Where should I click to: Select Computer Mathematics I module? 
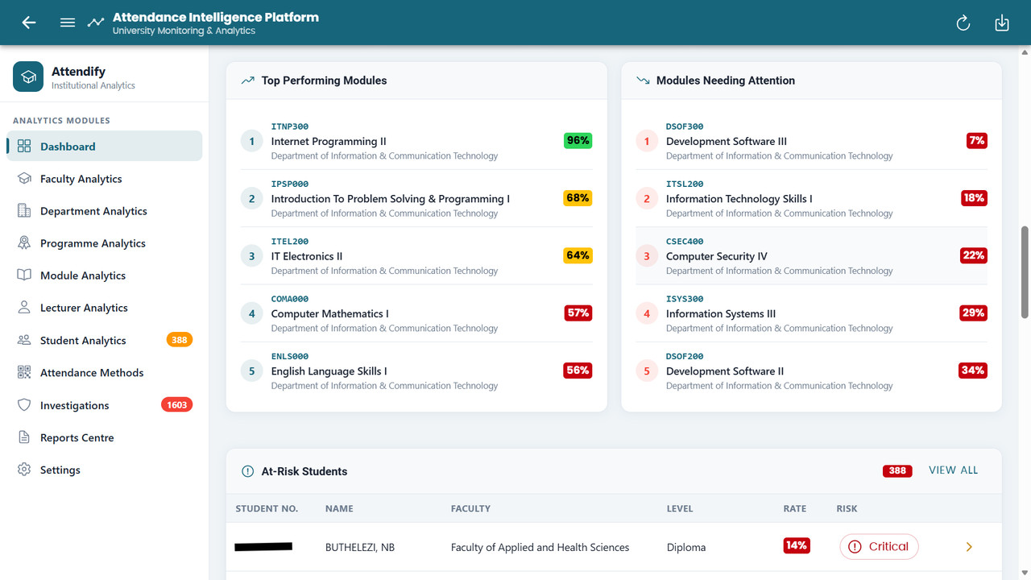coord(416,313)
